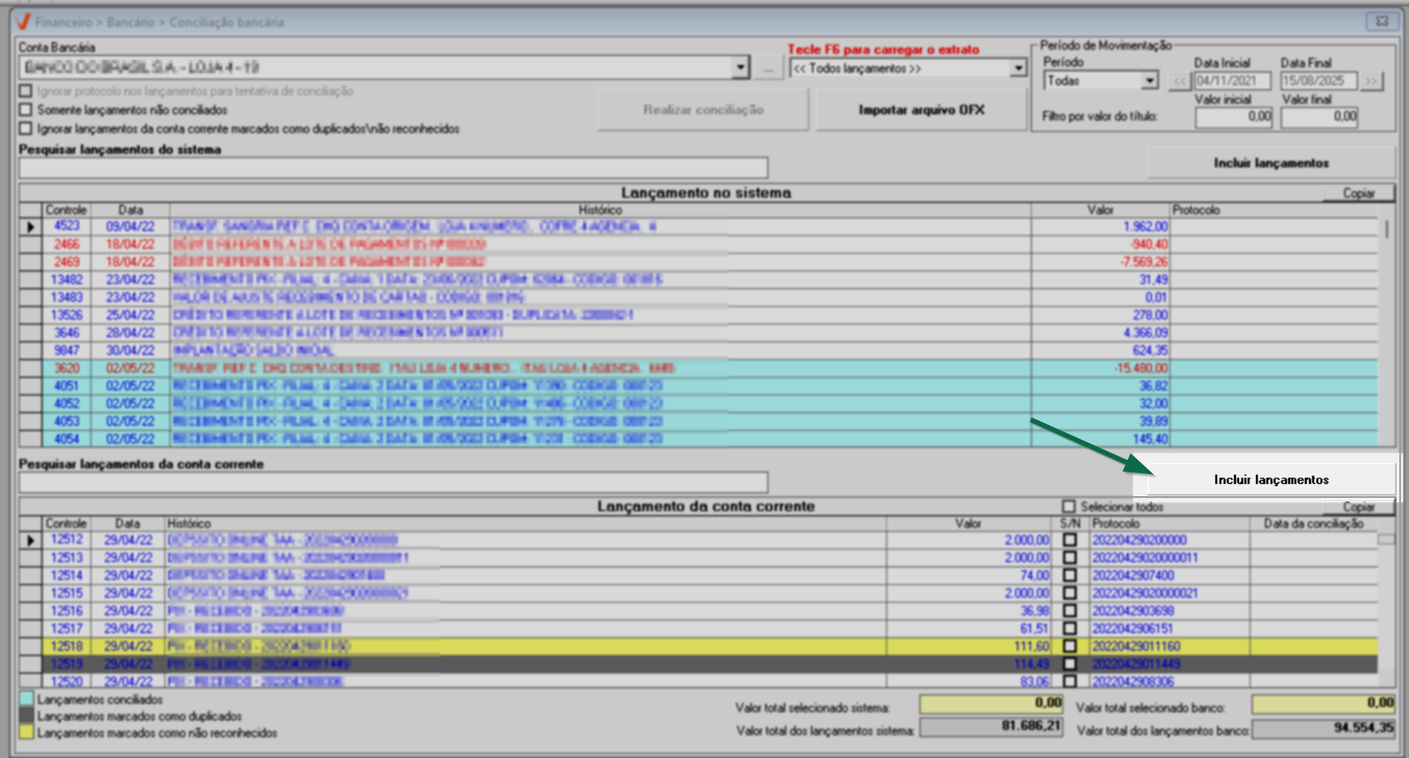This screenshot has width=1409, height=758.
Task: Expand the 'Todos lançamentos' filter dropdown
Action: [1018, 68]
